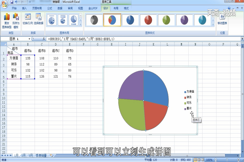Image resolution: width=244 pixels, height=162 pixels.
Task: Click the Change Chart Type (更改图表类型) icon
Action: point(7,21)
